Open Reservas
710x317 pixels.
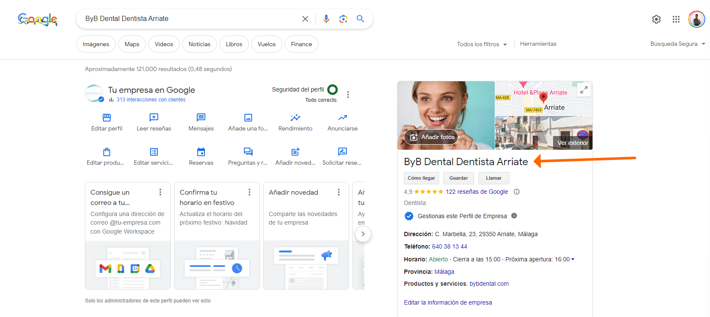(201, 157)
